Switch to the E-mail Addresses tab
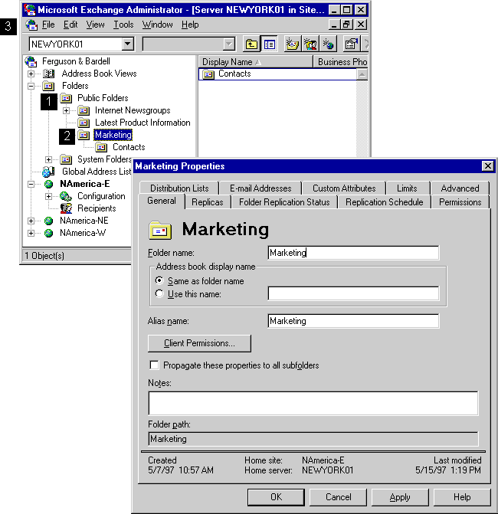 coord(260,188)
